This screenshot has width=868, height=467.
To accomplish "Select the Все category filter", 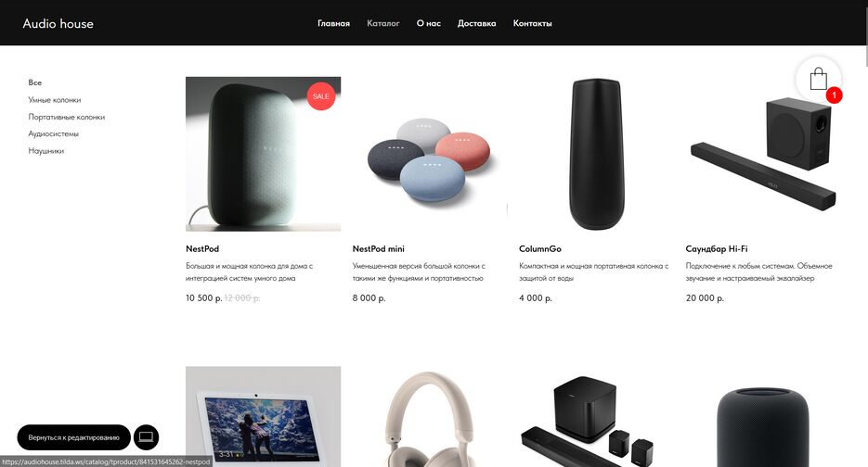I will (35, 82).
